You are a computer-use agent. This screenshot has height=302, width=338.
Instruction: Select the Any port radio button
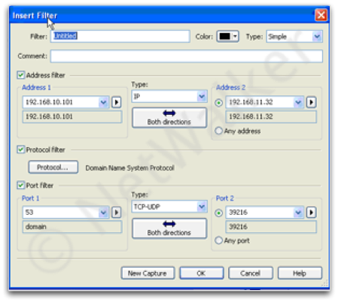(x=218, y=240)
